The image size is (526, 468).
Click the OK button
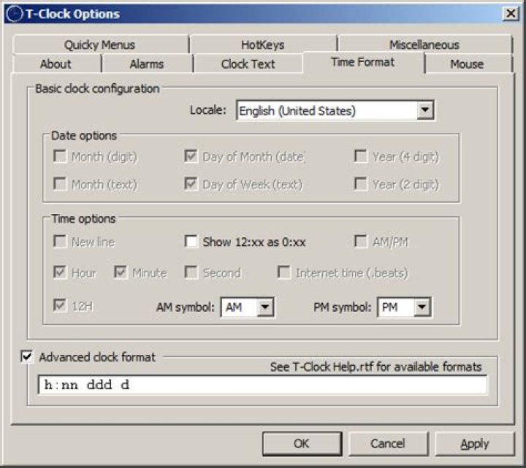(302, 444)
